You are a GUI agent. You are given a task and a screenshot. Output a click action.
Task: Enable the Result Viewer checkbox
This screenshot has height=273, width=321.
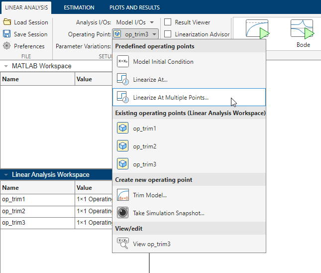coord(168,22)
